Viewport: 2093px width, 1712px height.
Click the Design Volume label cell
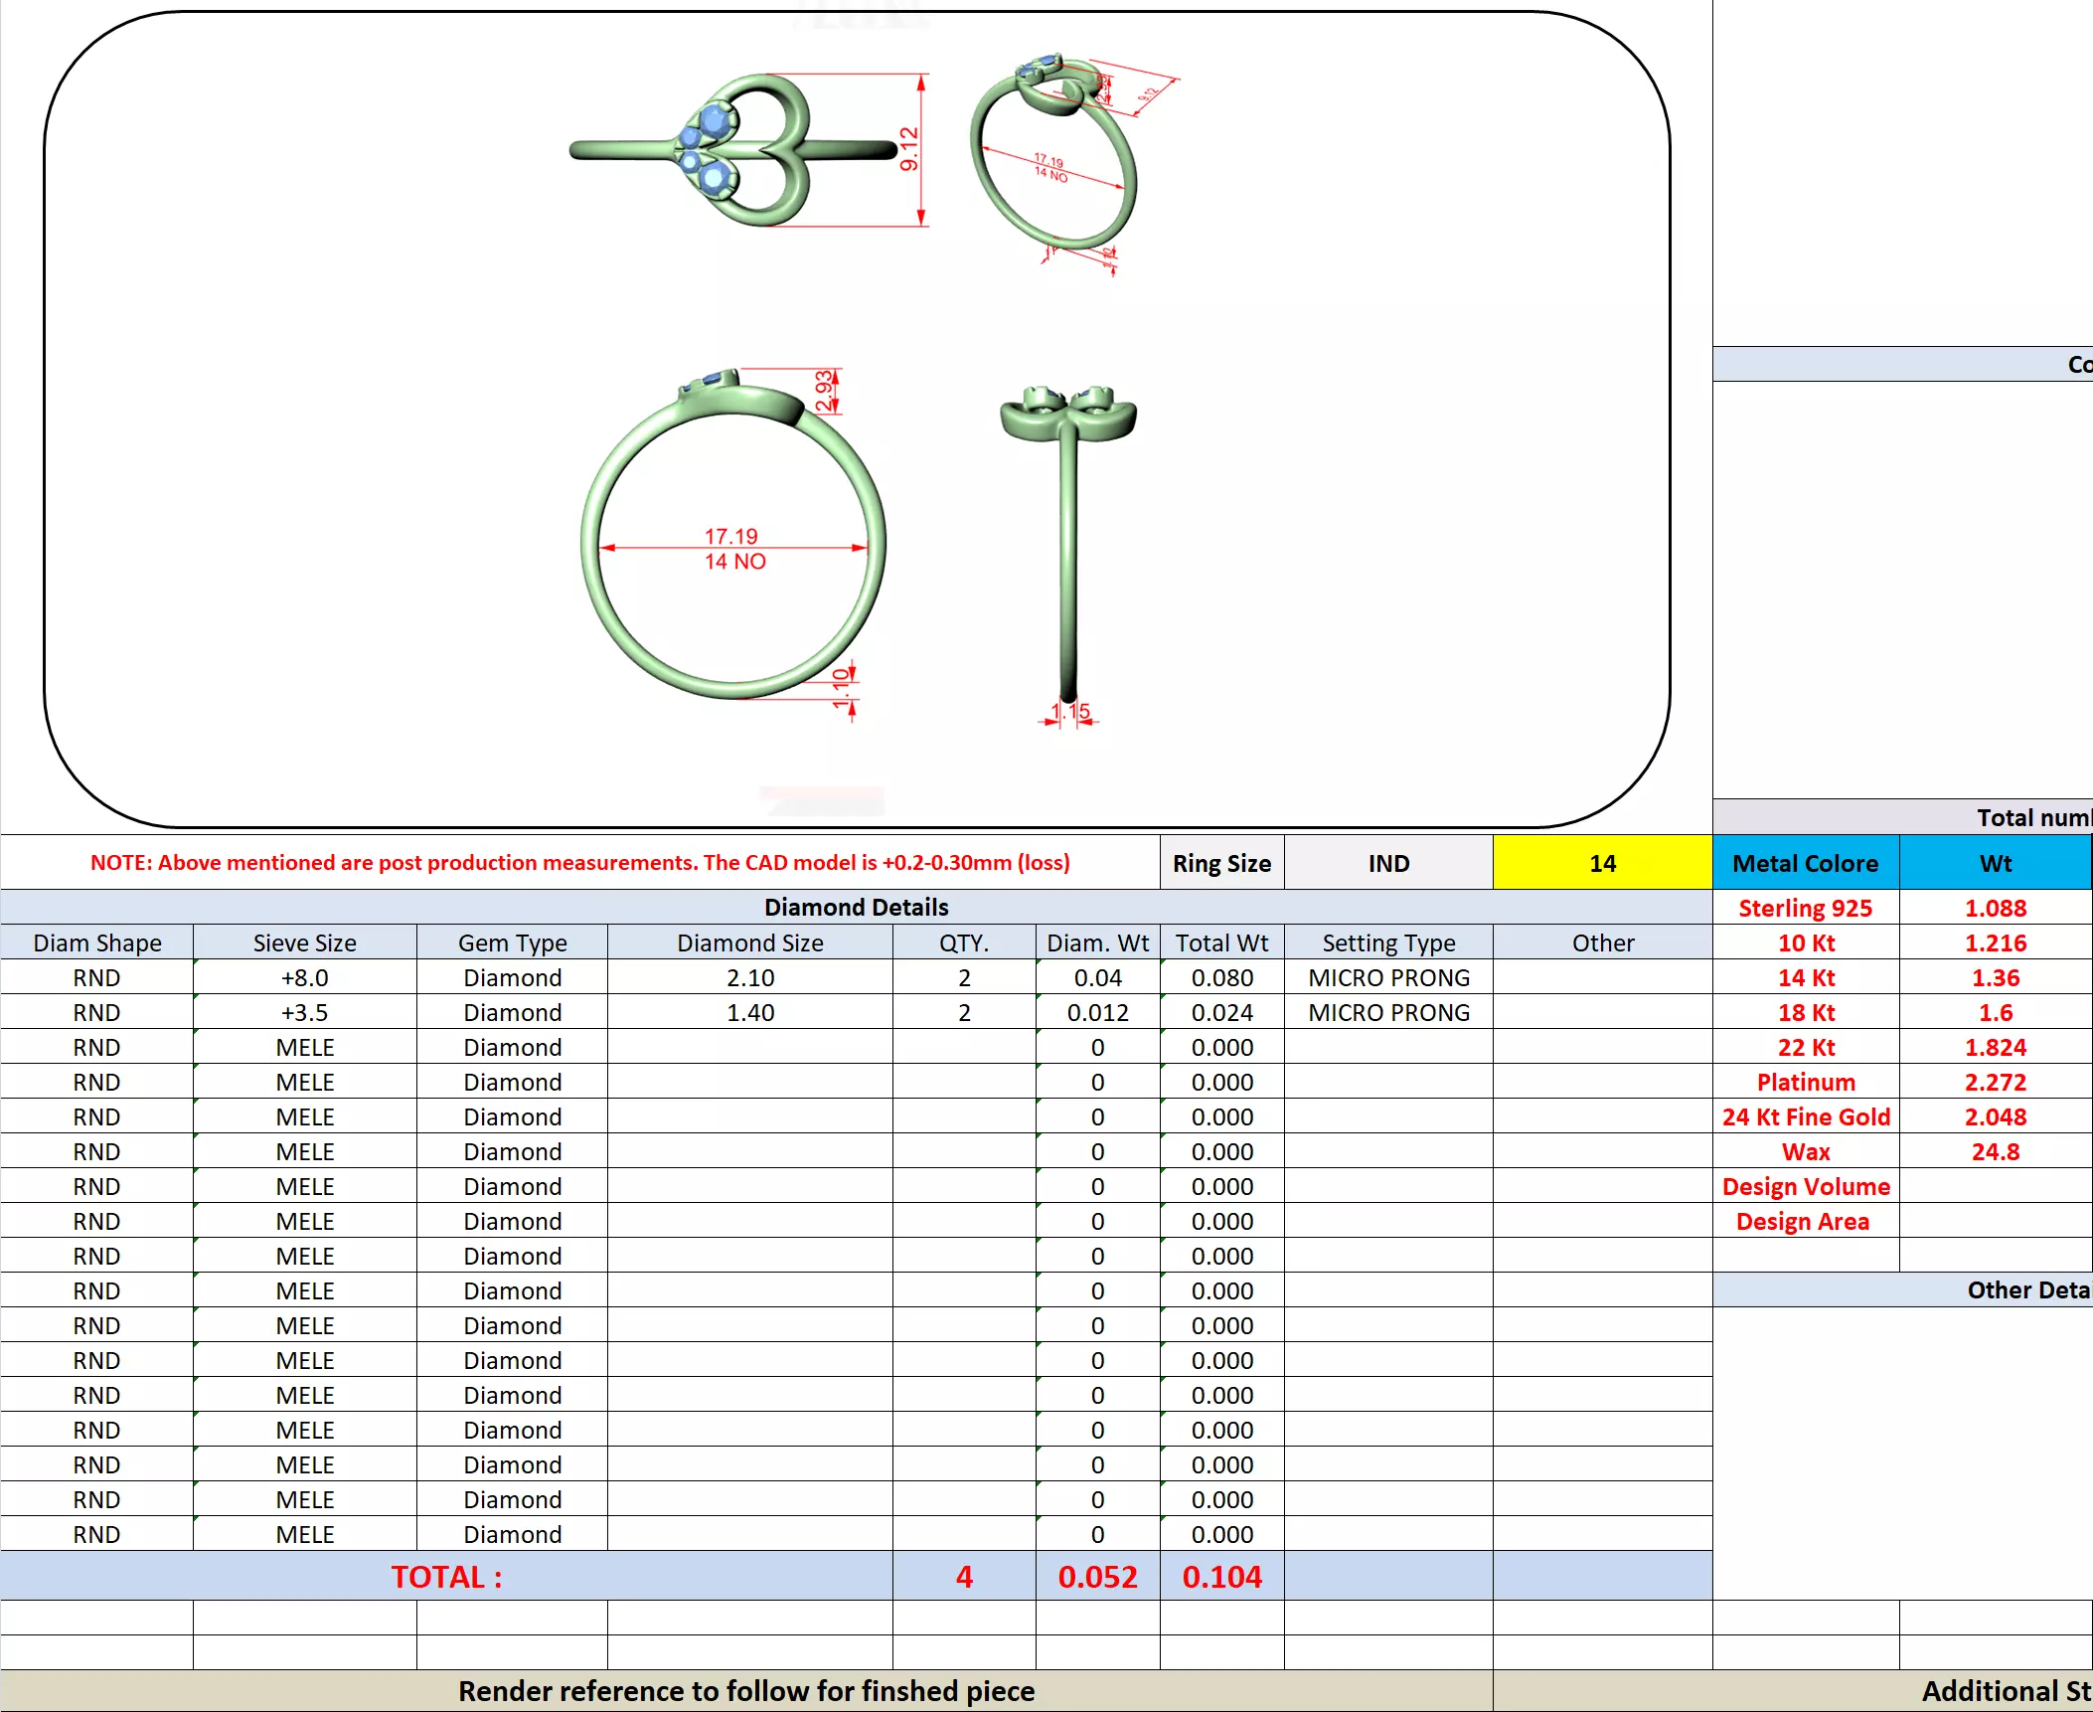tap(1805, 1186)
